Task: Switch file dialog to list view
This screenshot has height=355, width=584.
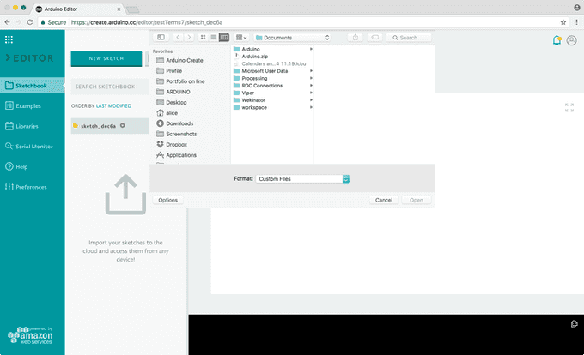Action: (214, 38)
